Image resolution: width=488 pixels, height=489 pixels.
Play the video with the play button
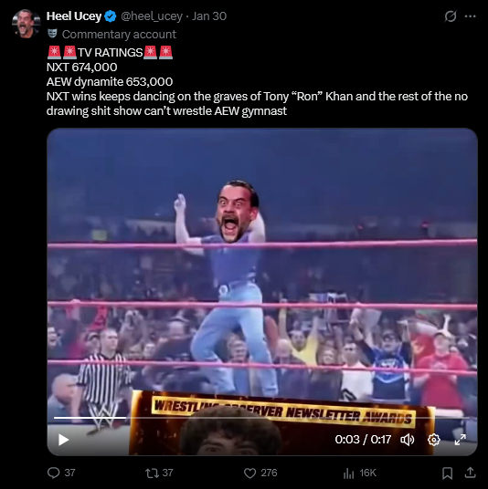[x=63, y=440]
